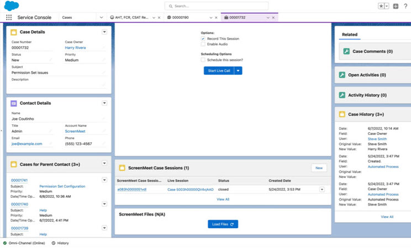Open the Cases navigation item
411x248 pixels.
67,18
